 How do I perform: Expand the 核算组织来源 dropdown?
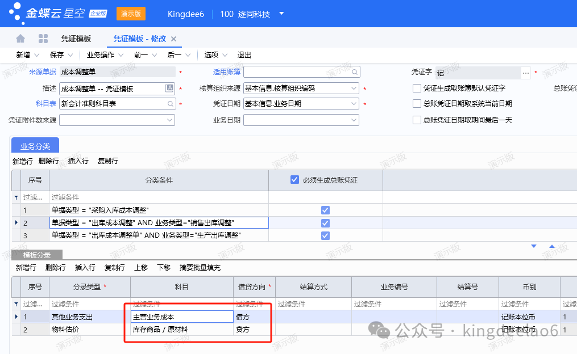pyautogui.click(x=354, y=88)
